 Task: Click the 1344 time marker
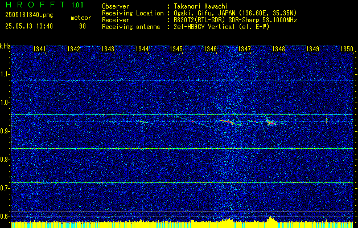[x=142, y=49]
